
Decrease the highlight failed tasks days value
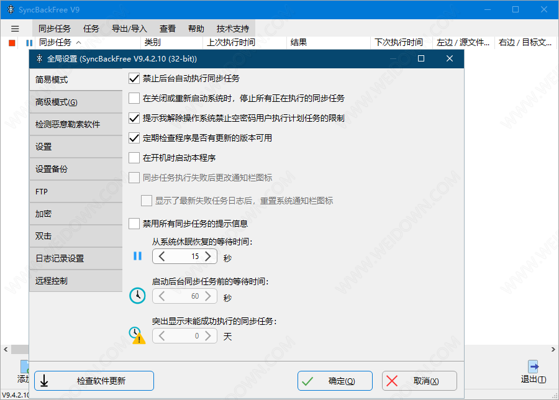[x=161, y=336]
